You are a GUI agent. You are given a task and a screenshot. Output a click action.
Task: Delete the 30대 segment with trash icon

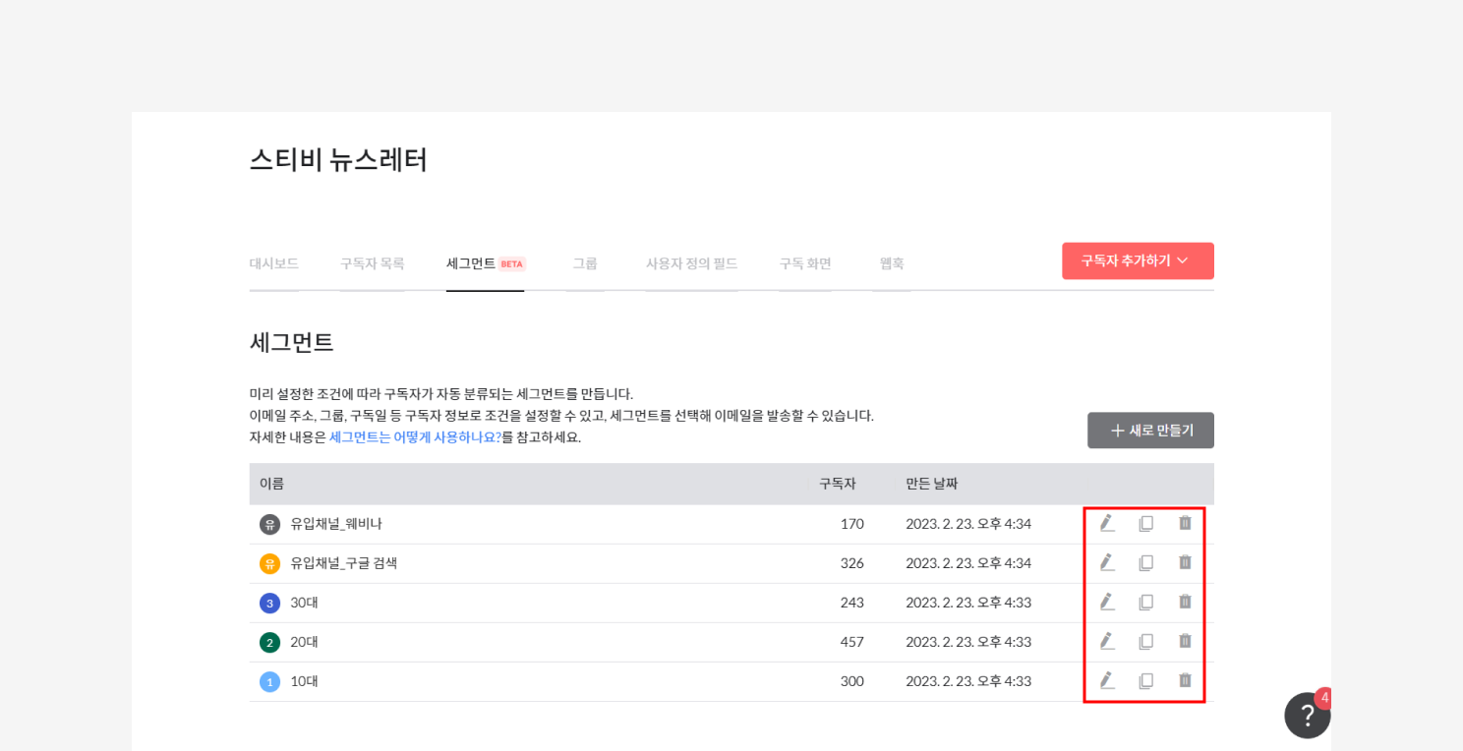[x=1185, y=602]
